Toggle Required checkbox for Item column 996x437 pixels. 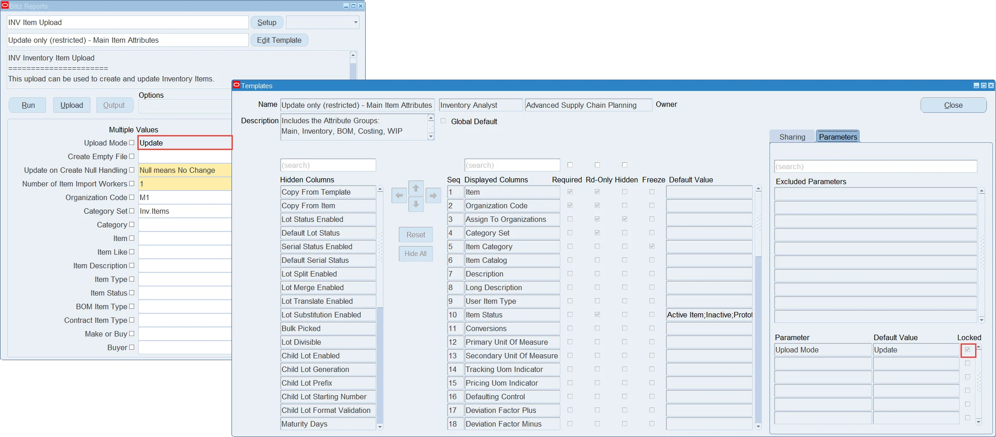[570, 192]
